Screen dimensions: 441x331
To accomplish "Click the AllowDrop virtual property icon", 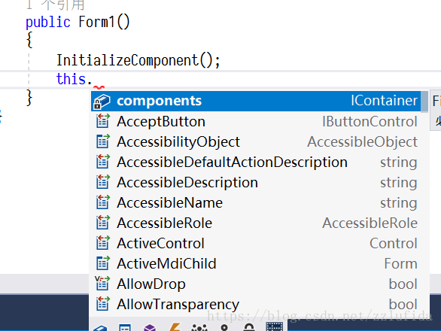I will (102, 283).
